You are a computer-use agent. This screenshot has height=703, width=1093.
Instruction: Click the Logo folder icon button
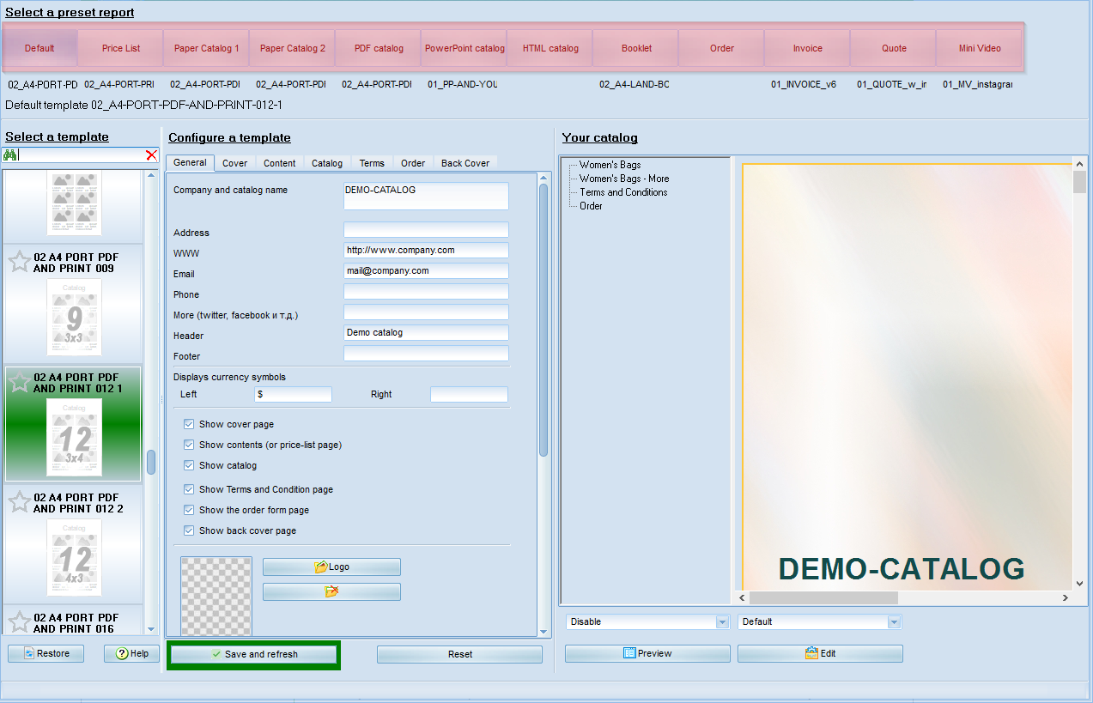click(331, 567)
